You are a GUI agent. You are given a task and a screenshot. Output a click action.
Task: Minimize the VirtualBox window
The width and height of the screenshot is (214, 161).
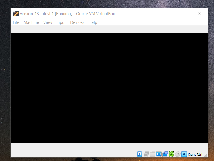click(168, 13)
